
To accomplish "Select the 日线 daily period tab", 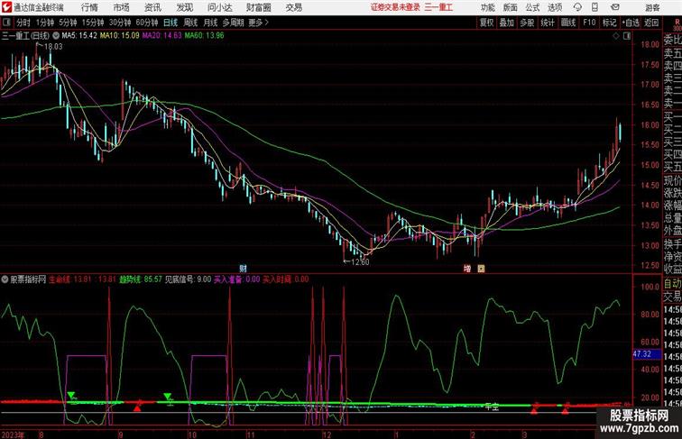I will pos(170,23).
